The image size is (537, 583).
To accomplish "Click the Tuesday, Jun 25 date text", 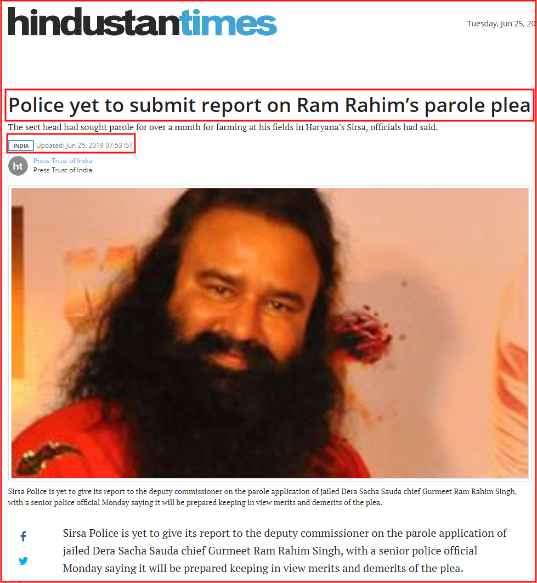I will pyautogui.click(x=502, y=24).
